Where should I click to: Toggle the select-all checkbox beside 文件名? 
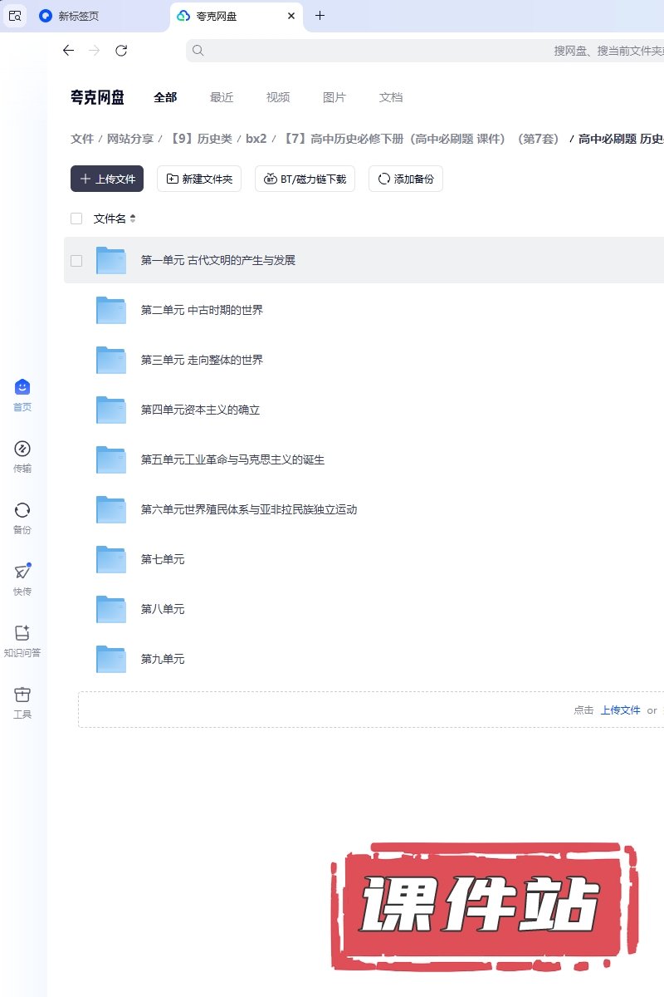(76, 219)
